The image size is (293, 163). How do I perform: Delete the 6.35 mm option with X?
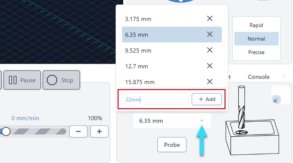click(210, 35)
